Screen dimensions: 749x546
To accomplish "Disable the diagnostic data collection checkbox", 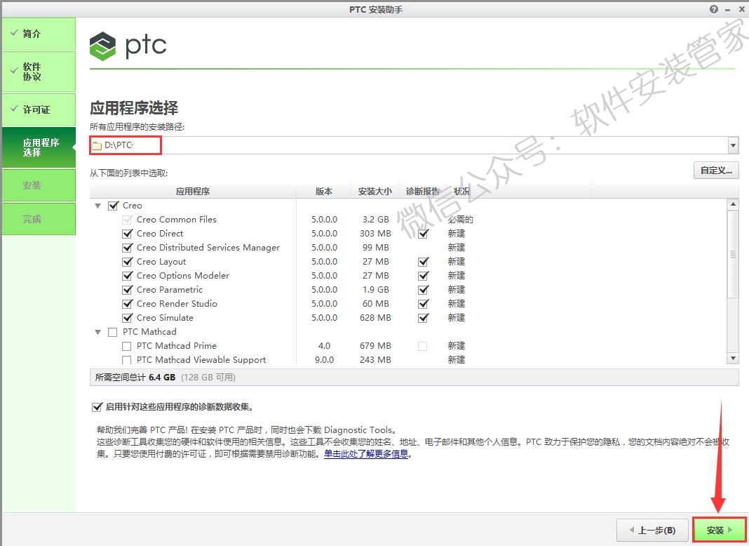I will [x=97, y=406].
